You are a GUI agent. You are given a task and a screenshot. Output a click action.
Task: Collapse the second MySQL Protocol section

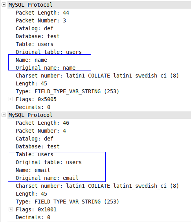[4, 115]
